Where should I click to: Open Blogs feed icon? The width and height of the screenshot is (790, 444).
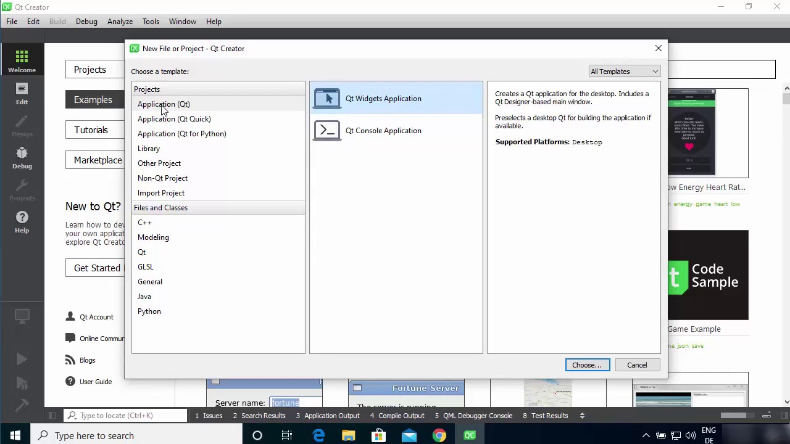pyautogui.click(x=70, y=360)
